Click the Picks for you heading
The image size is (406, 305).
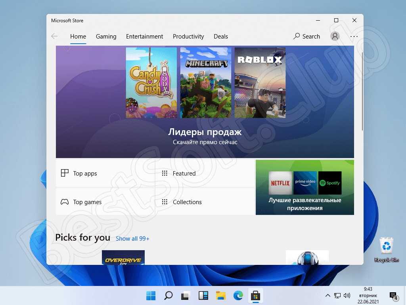pyautogui.click(x=82, y=237)
